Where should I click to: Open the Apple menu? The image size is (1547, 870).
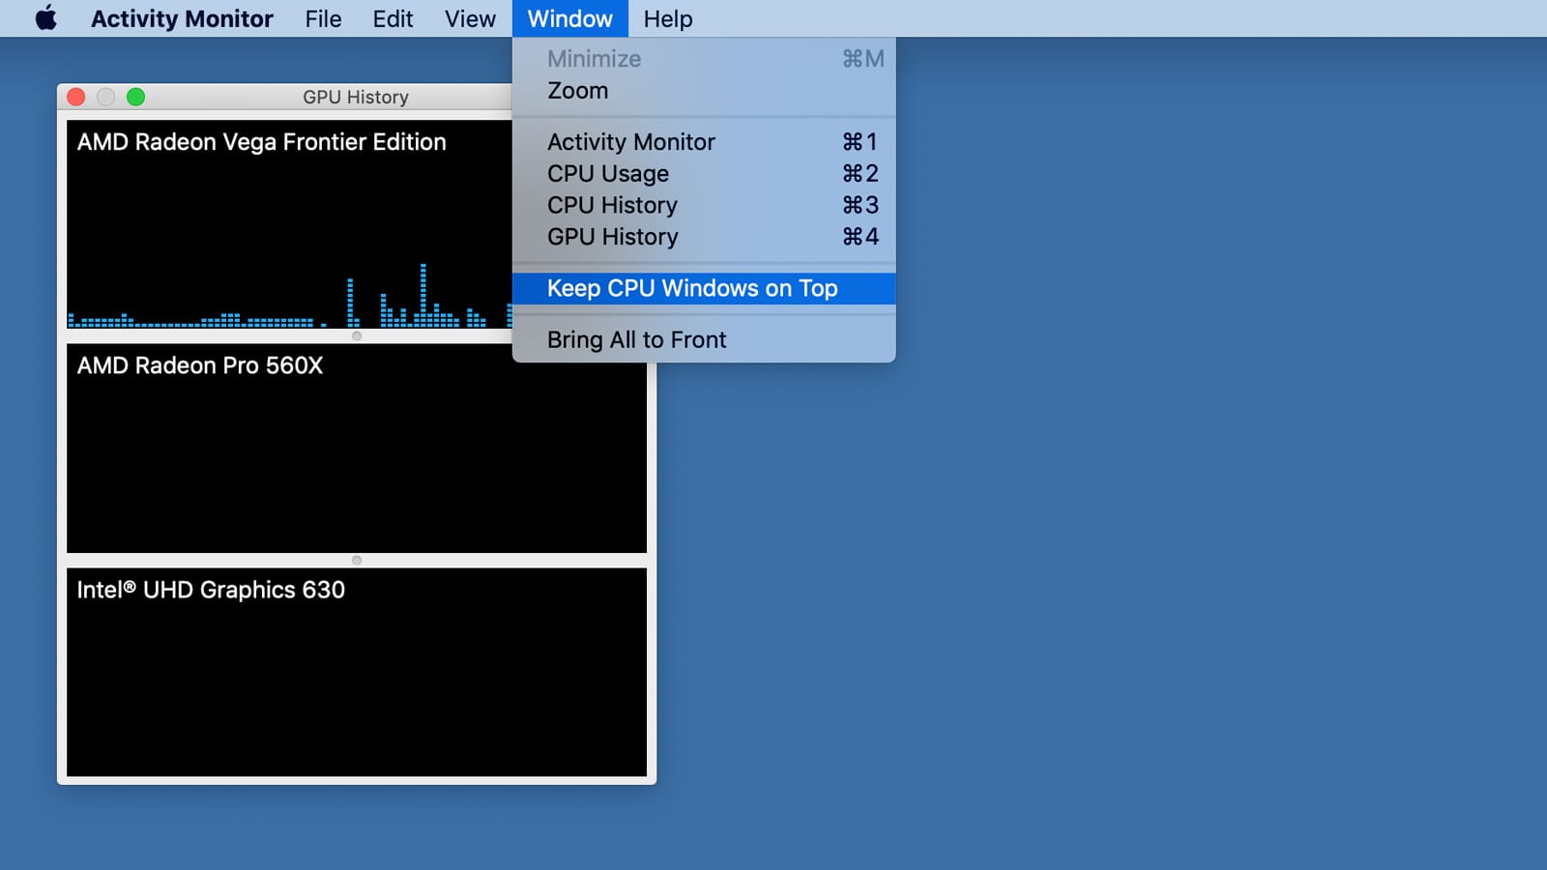45,18
